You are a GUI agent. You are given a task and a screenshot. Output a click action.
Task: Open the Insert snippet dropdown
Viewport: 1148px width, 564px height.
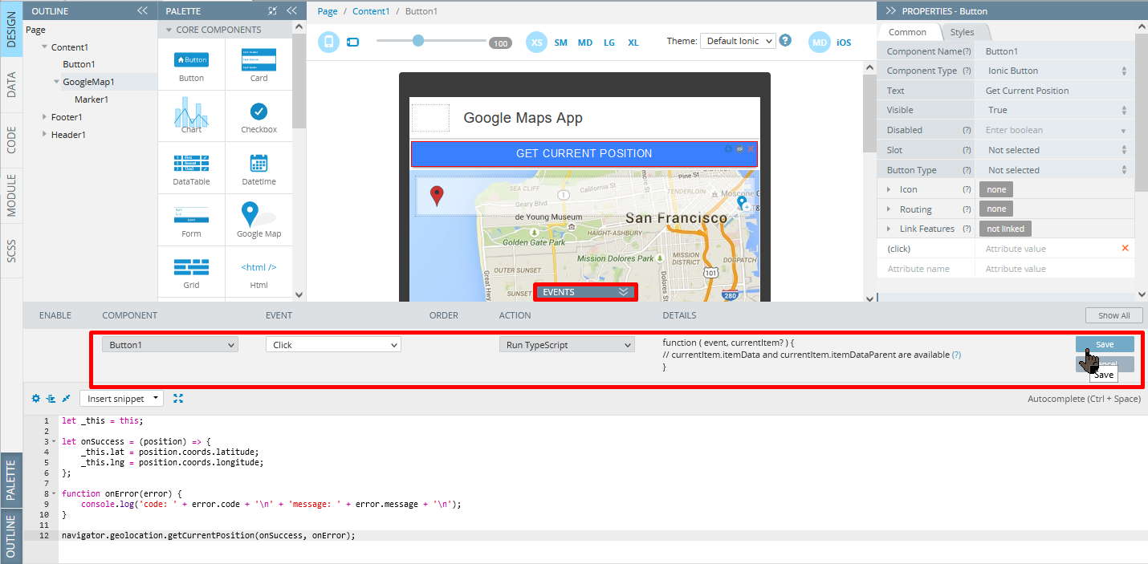[x=121, y=399]
